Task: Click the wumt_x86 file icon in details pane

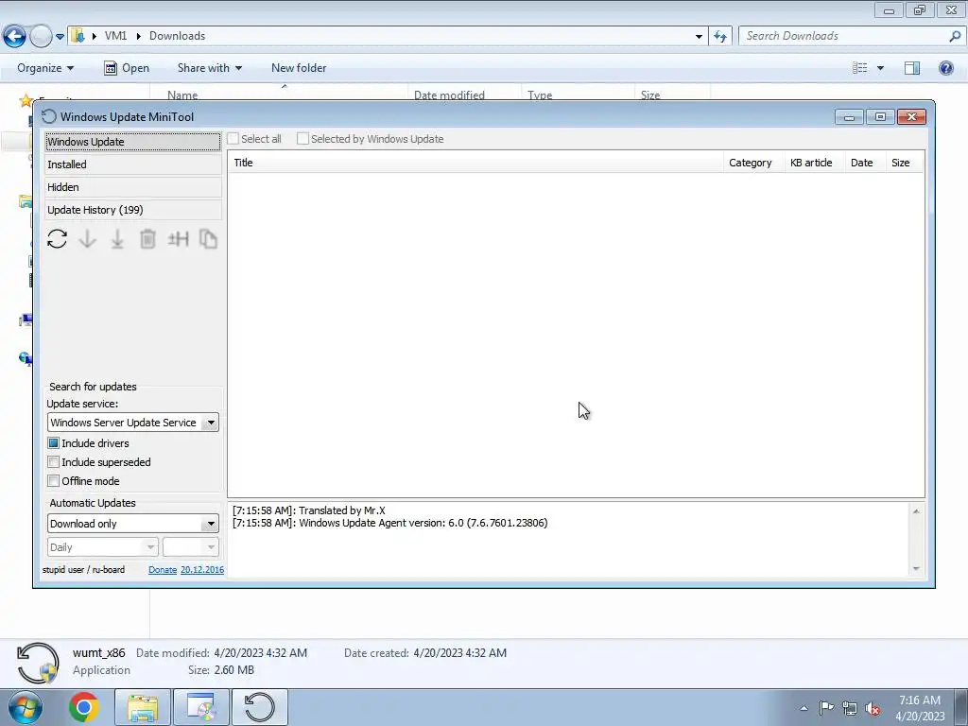Action: 38,663
